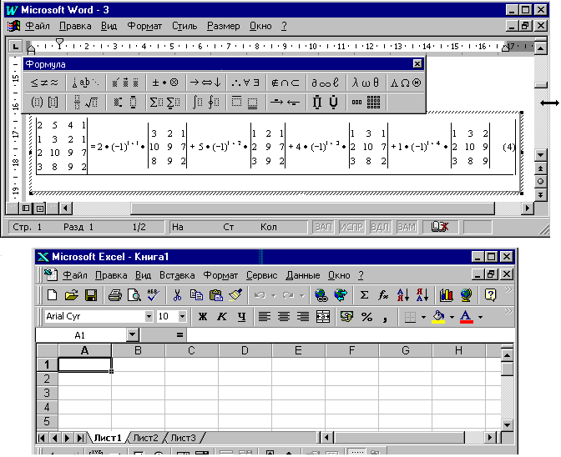
Task: Open arrow symbols palette in Formula toolbar
Action: pyautogui.click(x=205, y=83)
